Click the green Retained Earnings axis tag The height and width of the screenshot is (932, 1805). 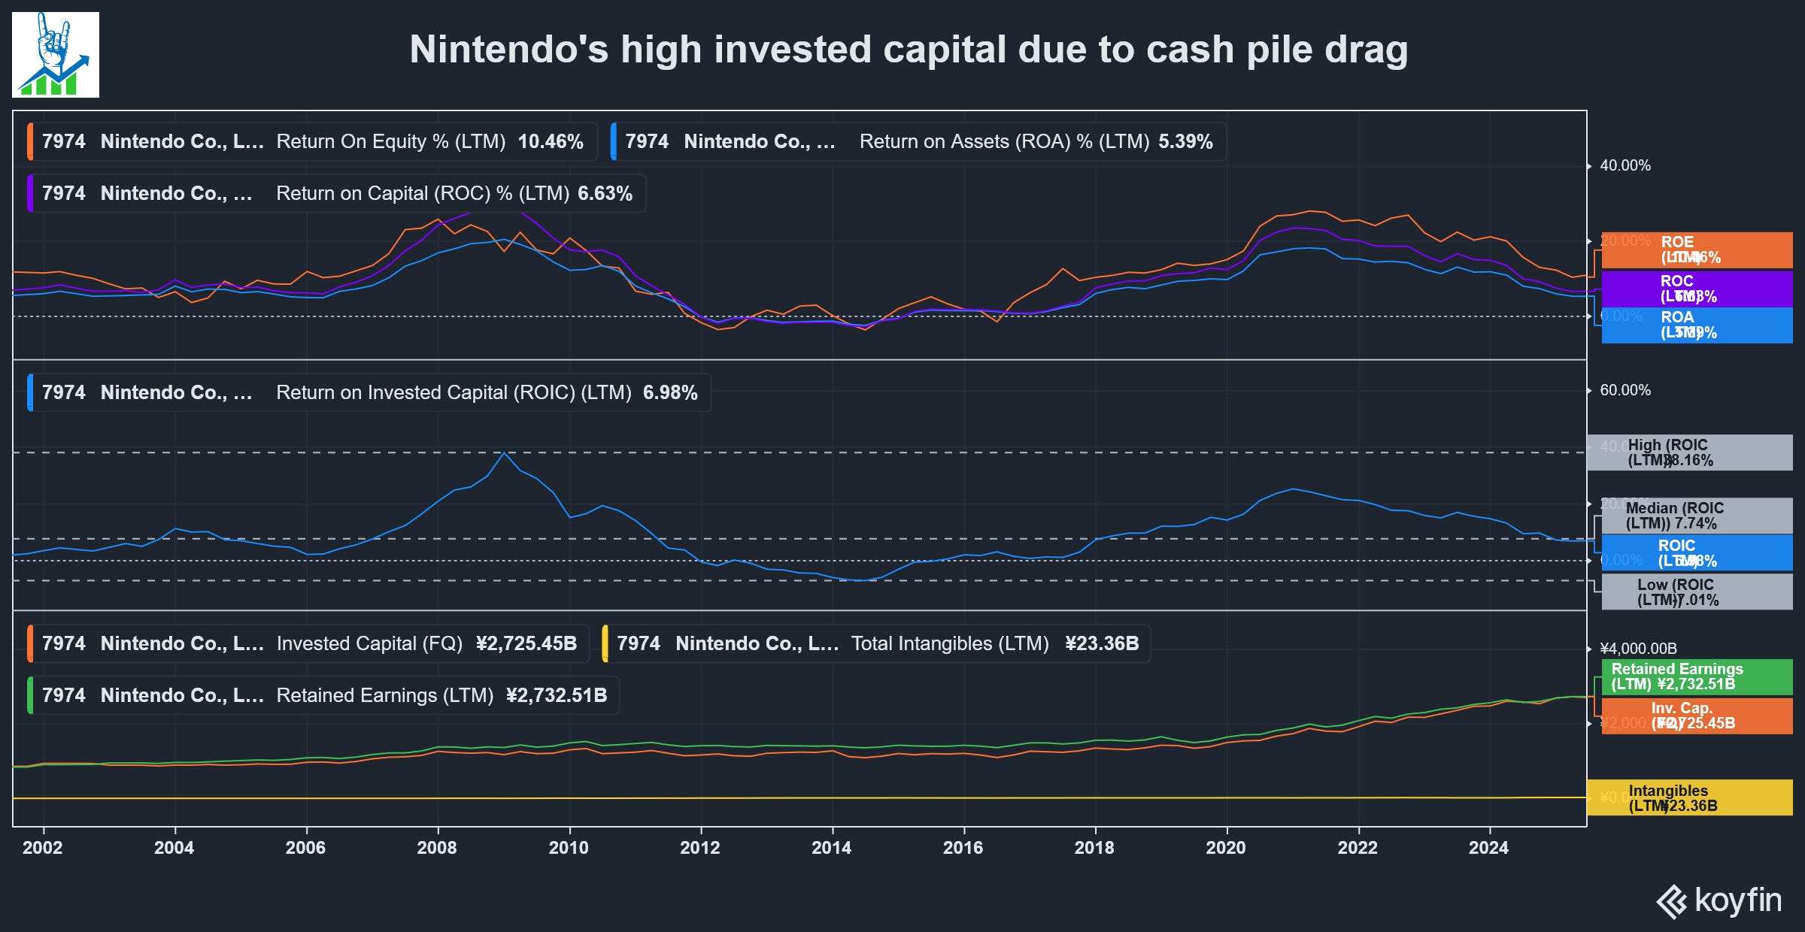[x=1697, y=677]
